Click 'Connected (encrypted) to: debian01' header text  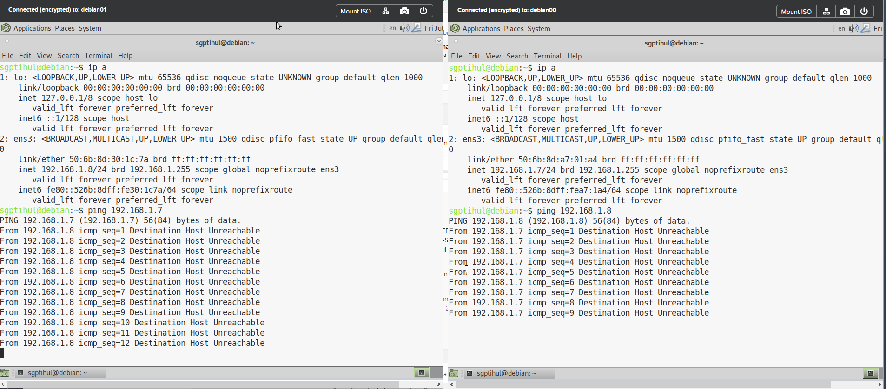[x=57, y=10]
